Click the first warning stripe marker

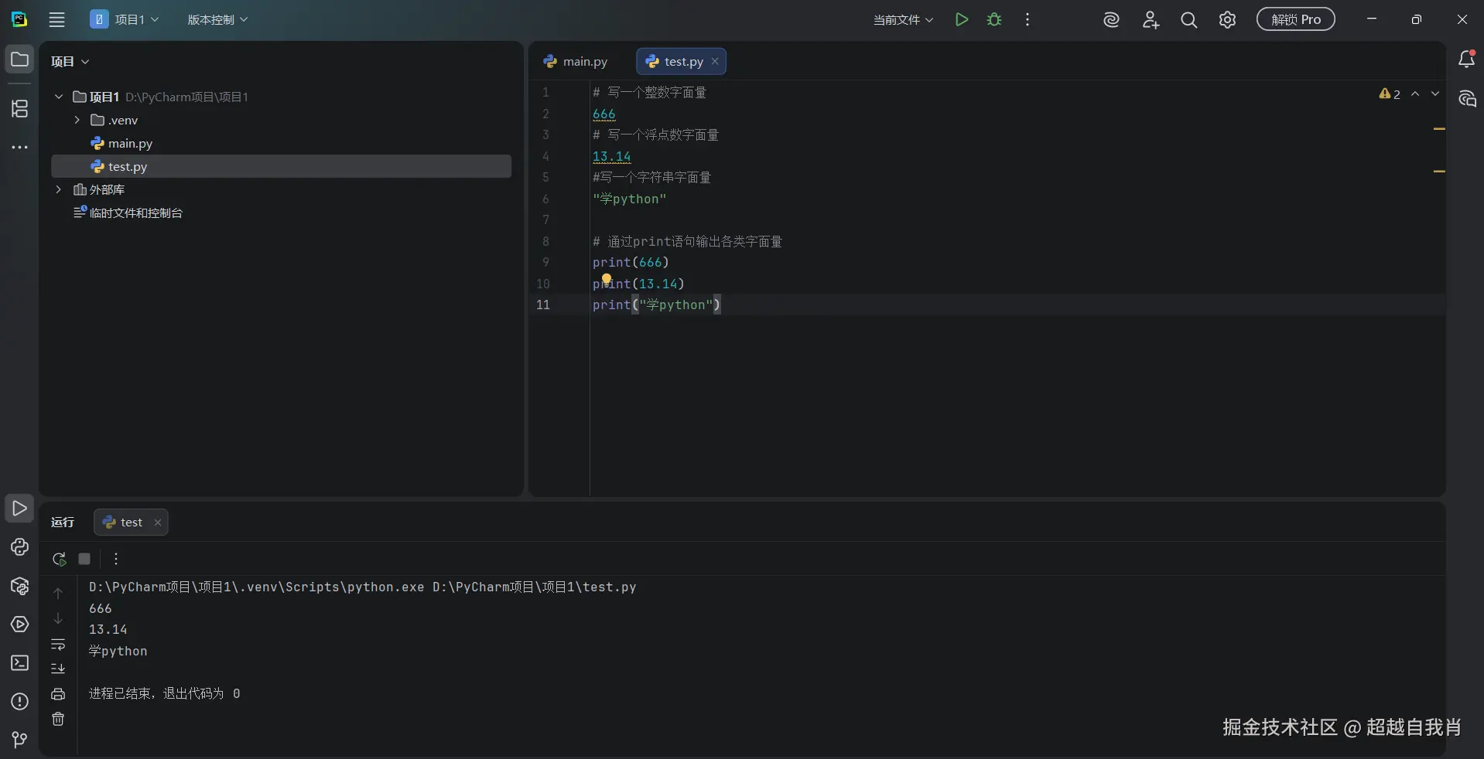pos(1439,128)
